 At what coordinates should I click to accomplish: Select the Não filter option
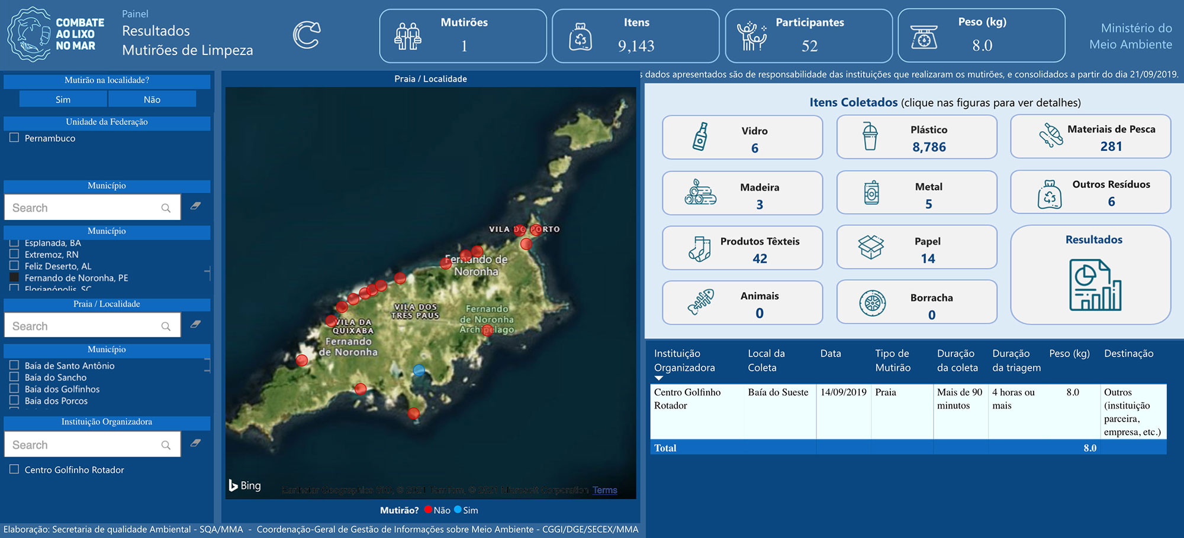pyautogui.click(x=152, y=99)
